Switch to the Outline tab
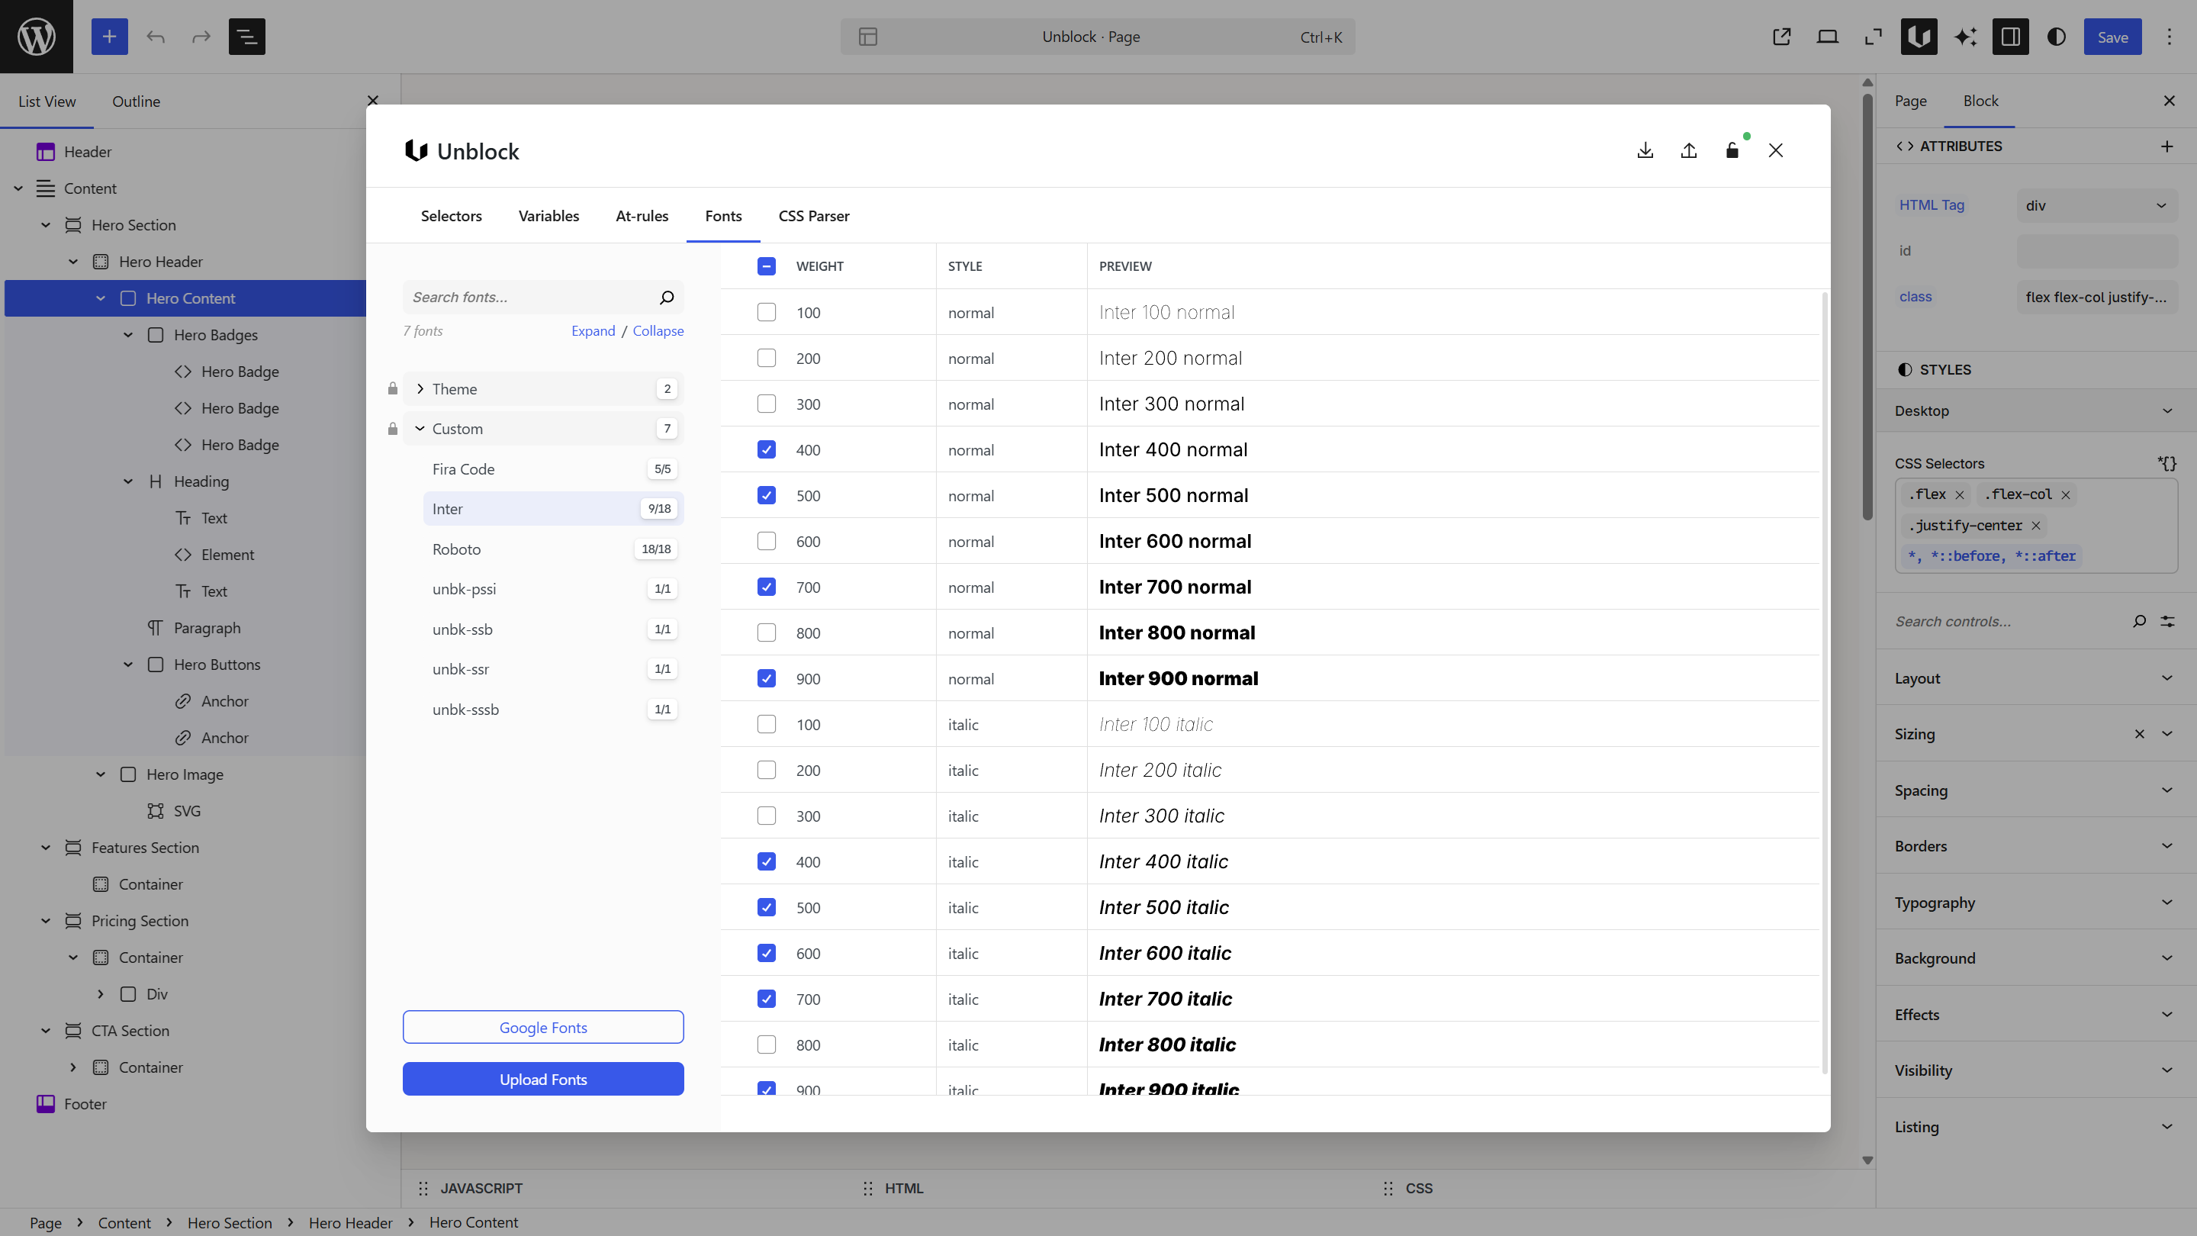 click(135, 101)
